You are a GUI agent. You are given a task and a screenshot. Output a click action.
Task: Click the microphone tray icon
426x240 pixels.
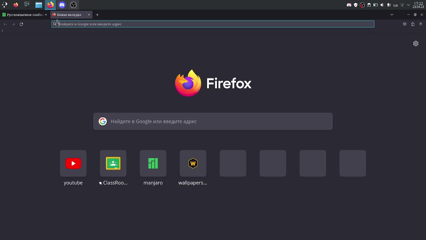tap(389, 5)
